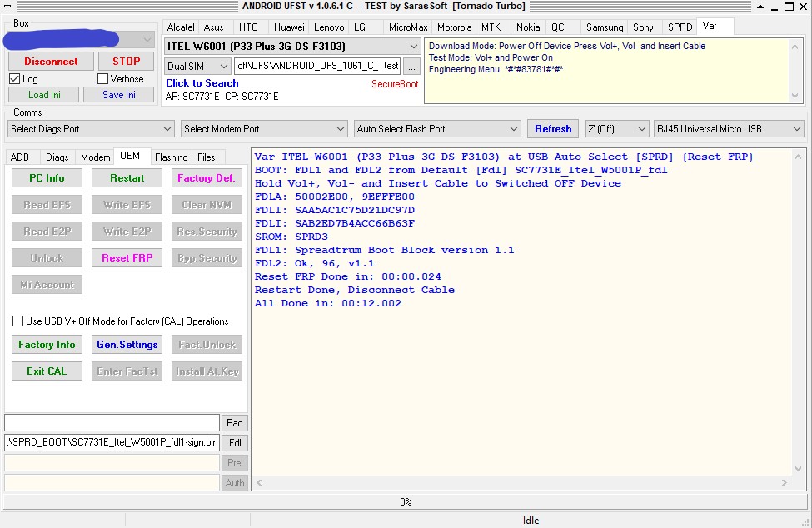Image resolution: width=812 pixels, height=528 pixels.
Task: Click the Factory Def. button
Action: 206,178
